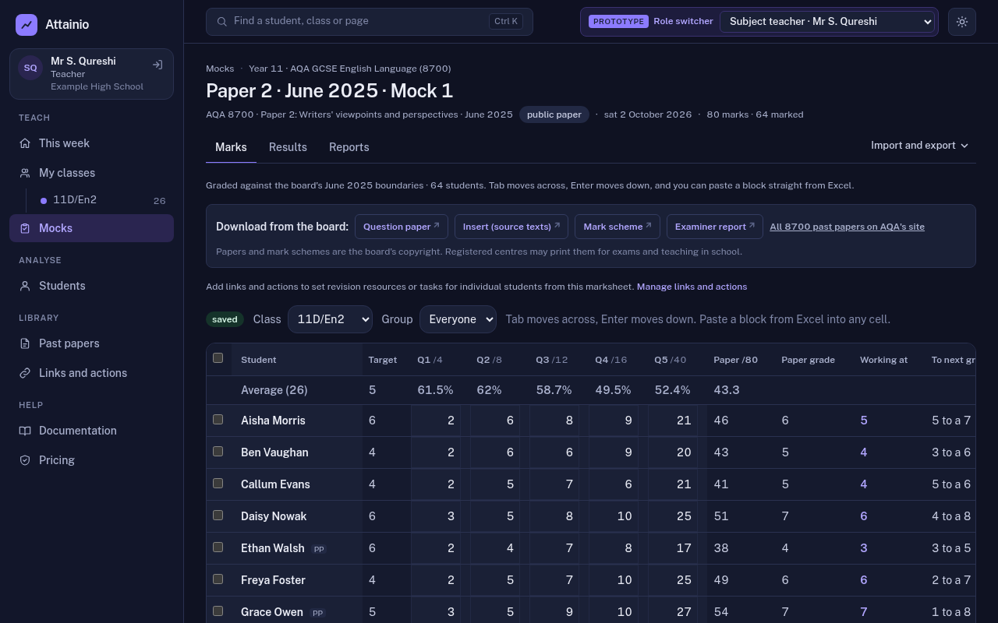This screenshot has height=623, width=998.
Task: Click the Students person icon
Action: click(25, 286)
